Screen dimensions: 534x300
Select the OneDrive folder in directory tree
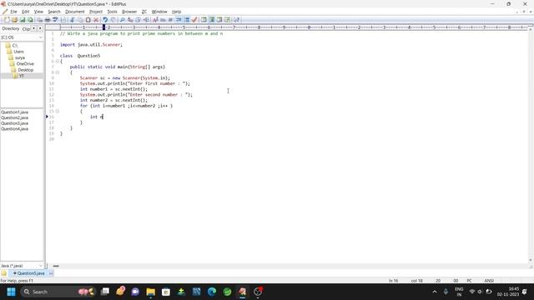click(25, 63)
